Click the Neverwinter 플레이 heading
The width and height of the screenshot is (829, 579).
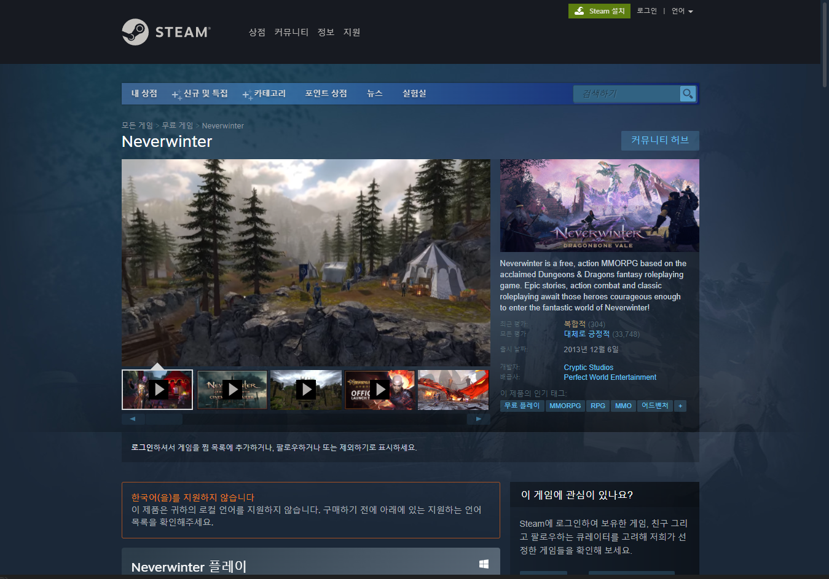[x=189, y=566]
